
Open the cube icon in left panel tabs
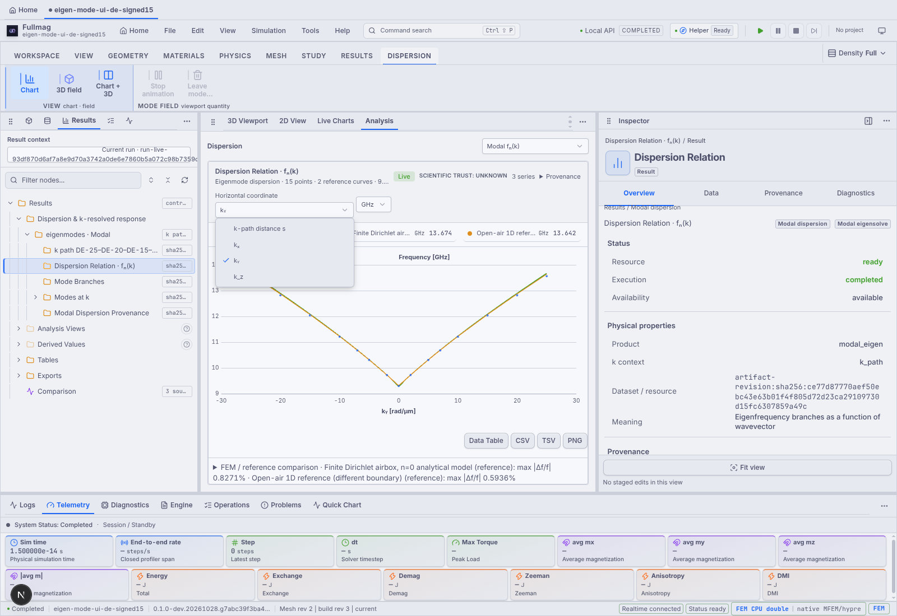(29, 121)
